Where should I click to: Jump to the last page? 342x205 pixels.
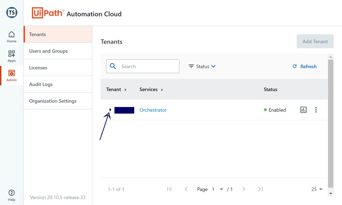click(x=260, y=189)
